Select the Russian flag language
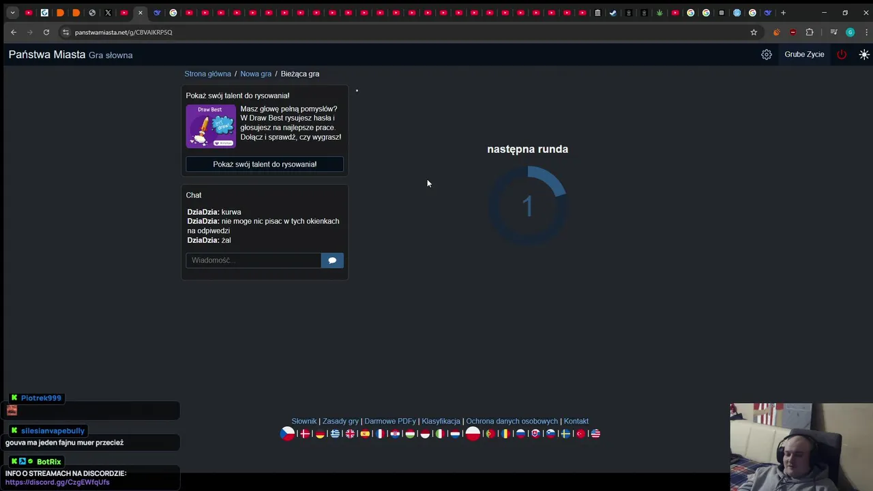Viewport: 873px width, 491px height. tap(520, 434)
